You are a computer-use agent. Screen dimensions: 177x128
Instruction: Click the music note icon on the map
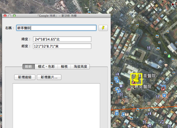[x=162, y=122]
